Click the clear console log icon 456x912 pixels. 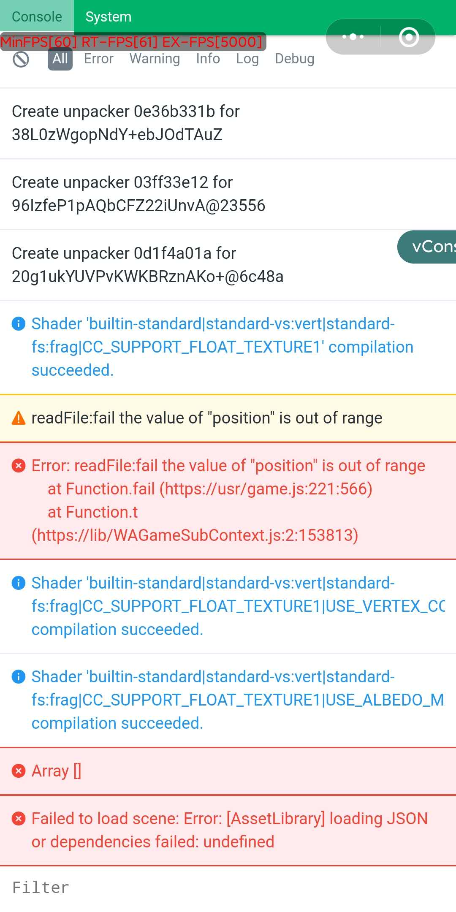coord(21,60)
